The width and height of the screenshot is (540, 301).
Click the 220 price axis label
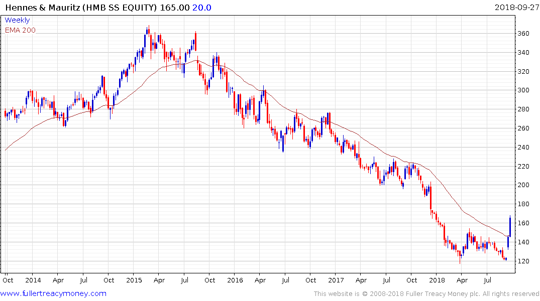523,166
